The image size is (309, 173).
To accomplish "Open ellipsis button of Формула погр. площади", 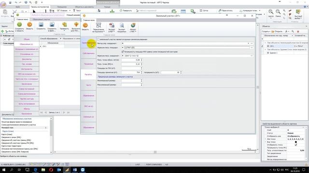I will (252, 48).
